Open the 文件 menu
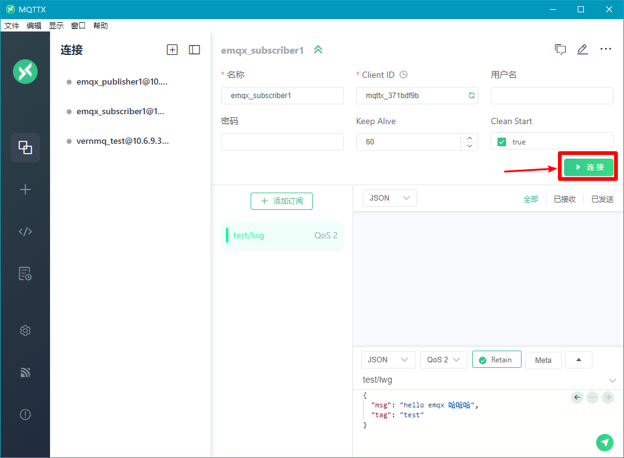 coord(12,26)
